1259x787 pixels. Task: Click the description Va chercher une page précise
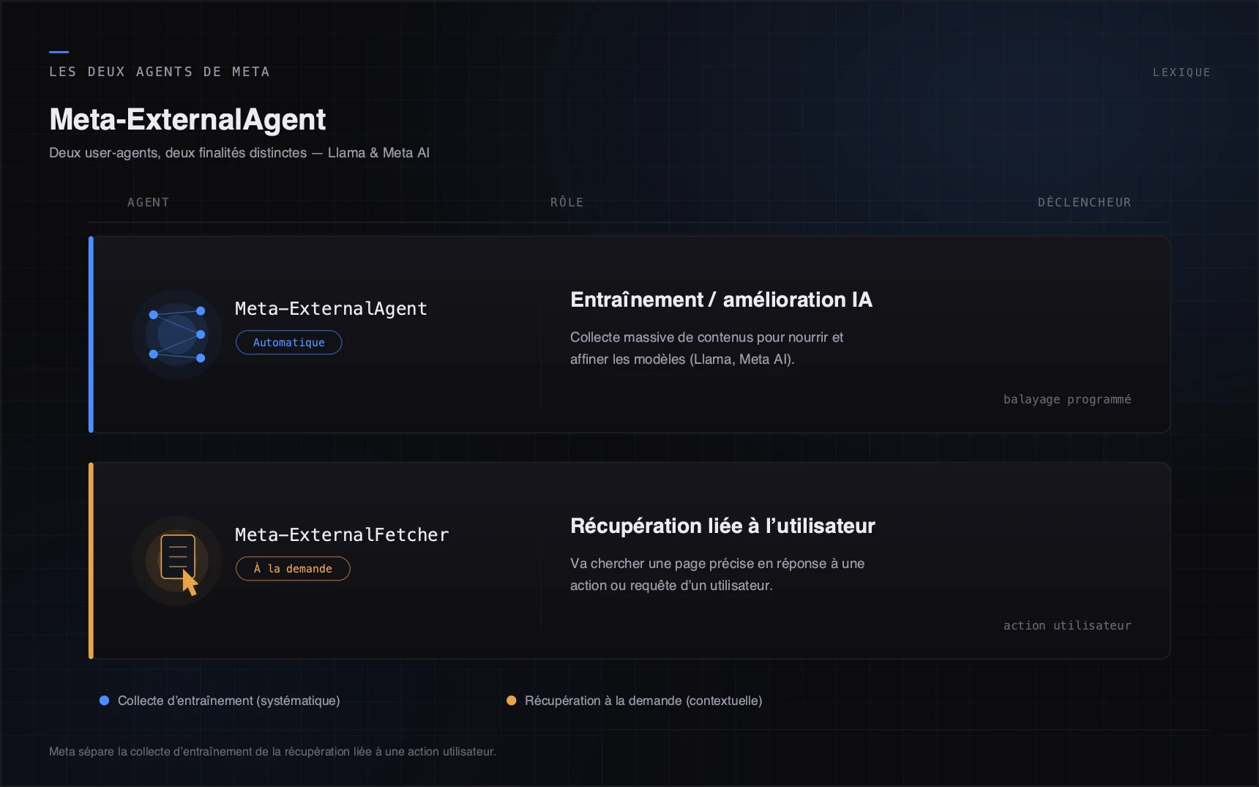(x=717, y=575)
